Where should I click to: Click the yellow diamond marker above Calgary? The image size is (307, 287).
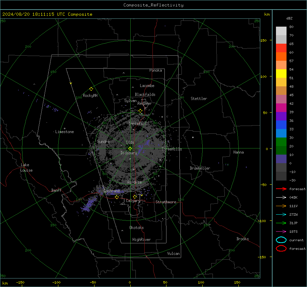coord(135,197)
